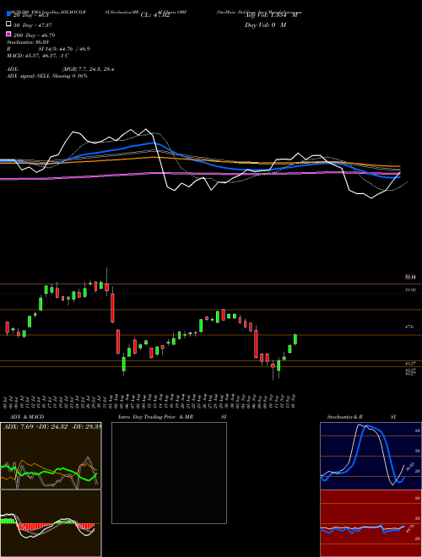This screenshot has width=422, height=557.
Task: Click the 'CL: 47.02' closing price label
Action: click(x=155, y=15)
